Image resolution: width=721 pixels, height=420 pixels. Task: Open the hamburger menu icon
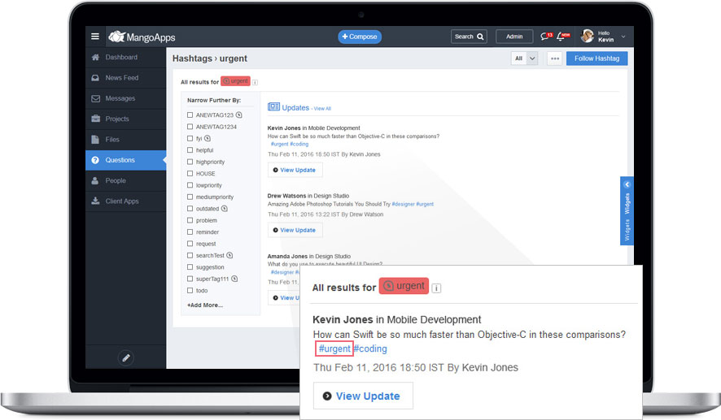click(95, 37)
